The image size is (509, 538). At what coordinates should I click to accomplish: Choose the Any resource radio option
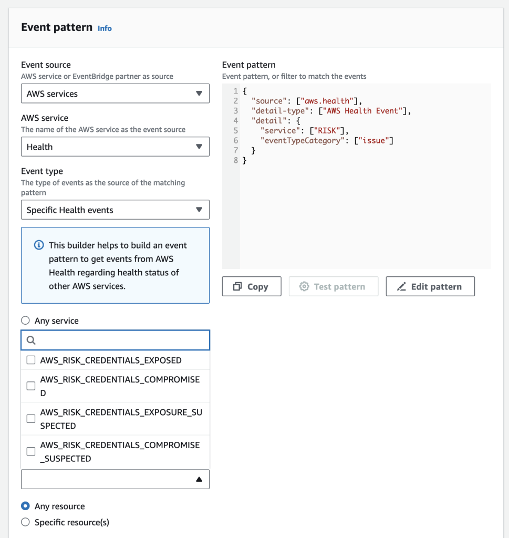tap(25, 506)
